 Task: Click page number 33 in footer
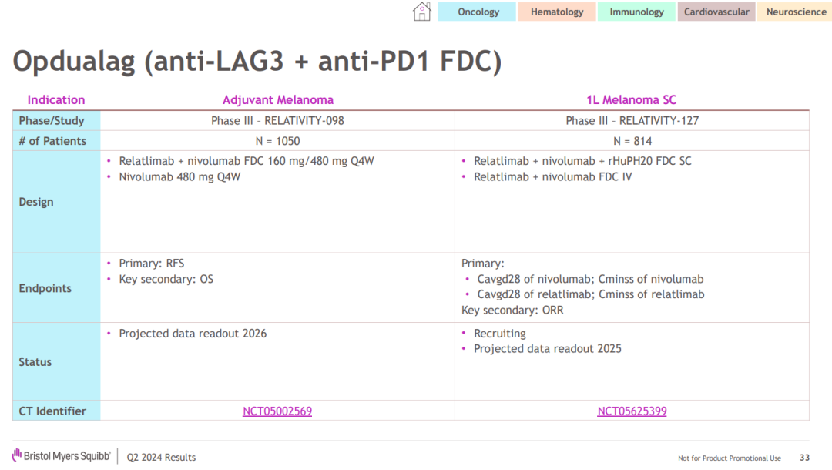pos(804,458)
